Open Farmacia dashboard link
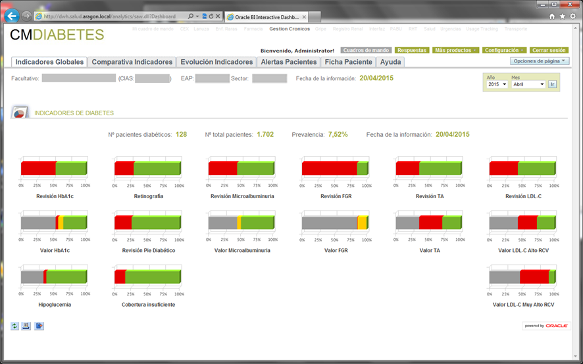The height and width of the screenshot is (364, 583). coord(253,28)
